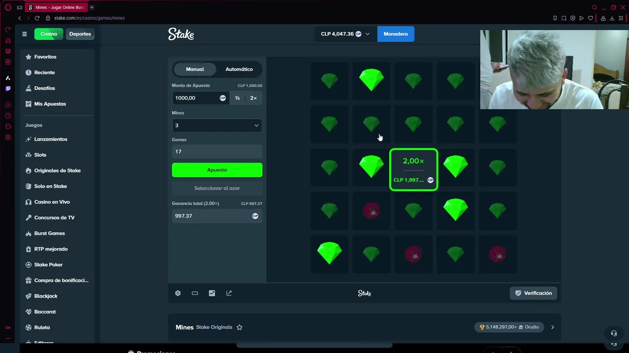This screenshot has height=353, width=629.
Task: Open browser profile account icon
Action: 603,18
